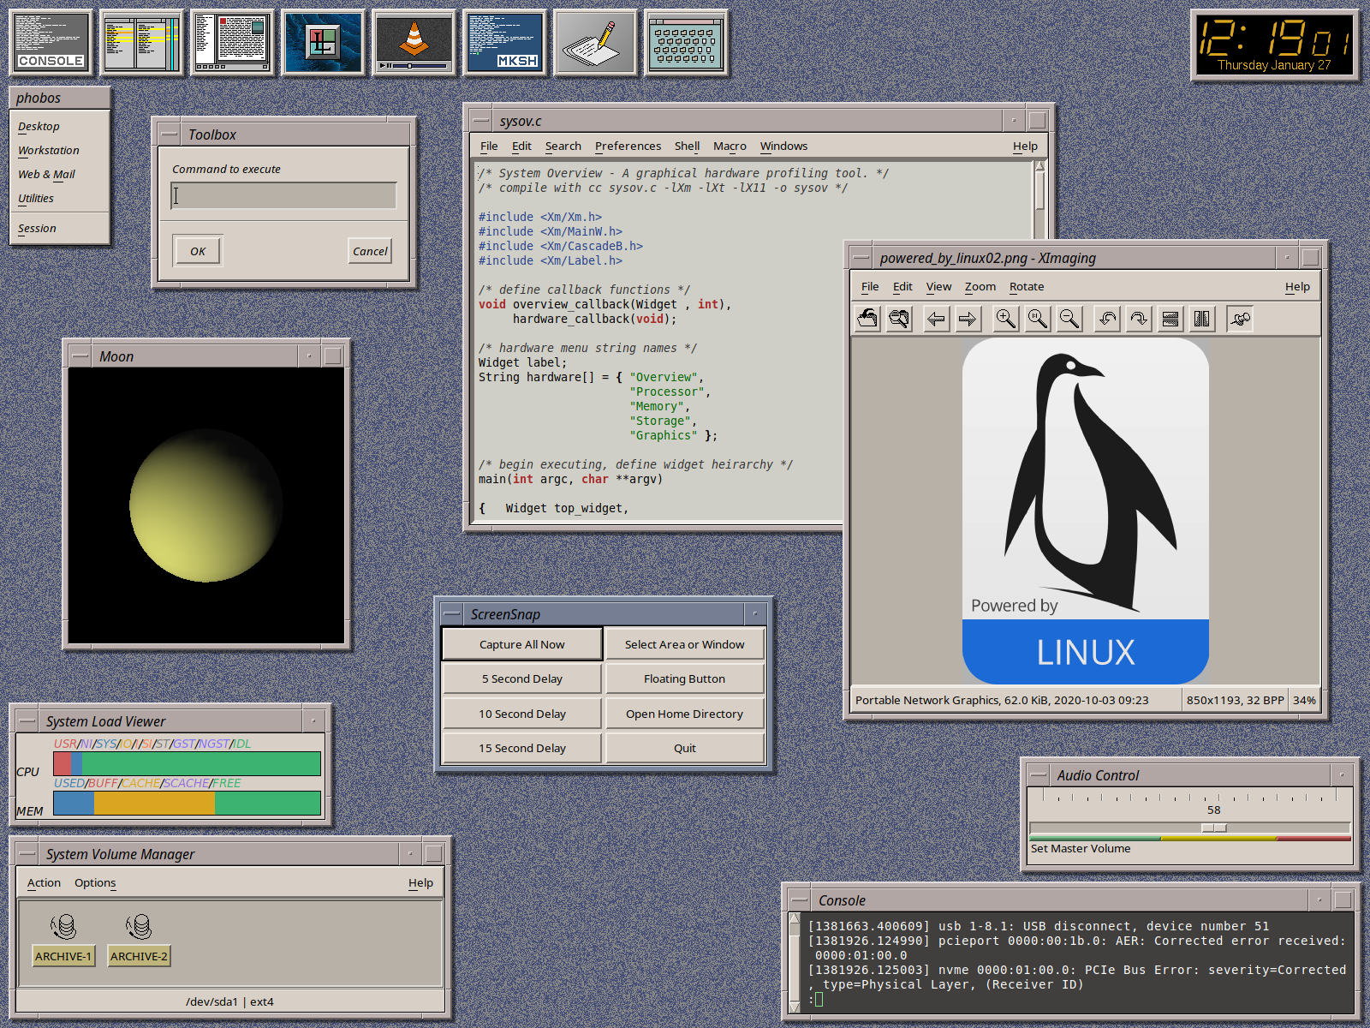Click Floating Button in ScreenSnap
This screenshot has width=1370, height=1028.
(685, 678)
